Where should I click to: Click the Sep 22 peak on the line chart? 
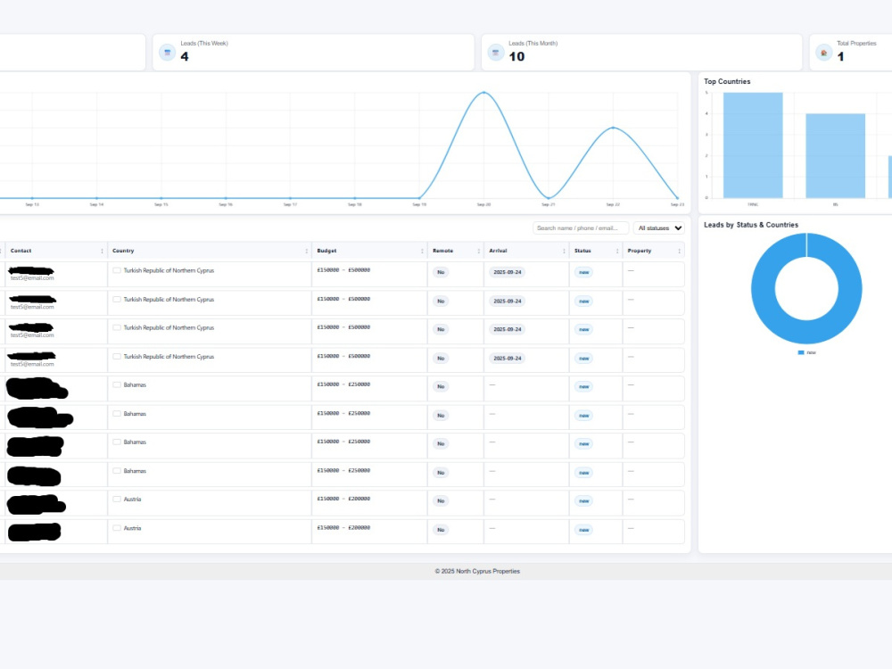614,128
